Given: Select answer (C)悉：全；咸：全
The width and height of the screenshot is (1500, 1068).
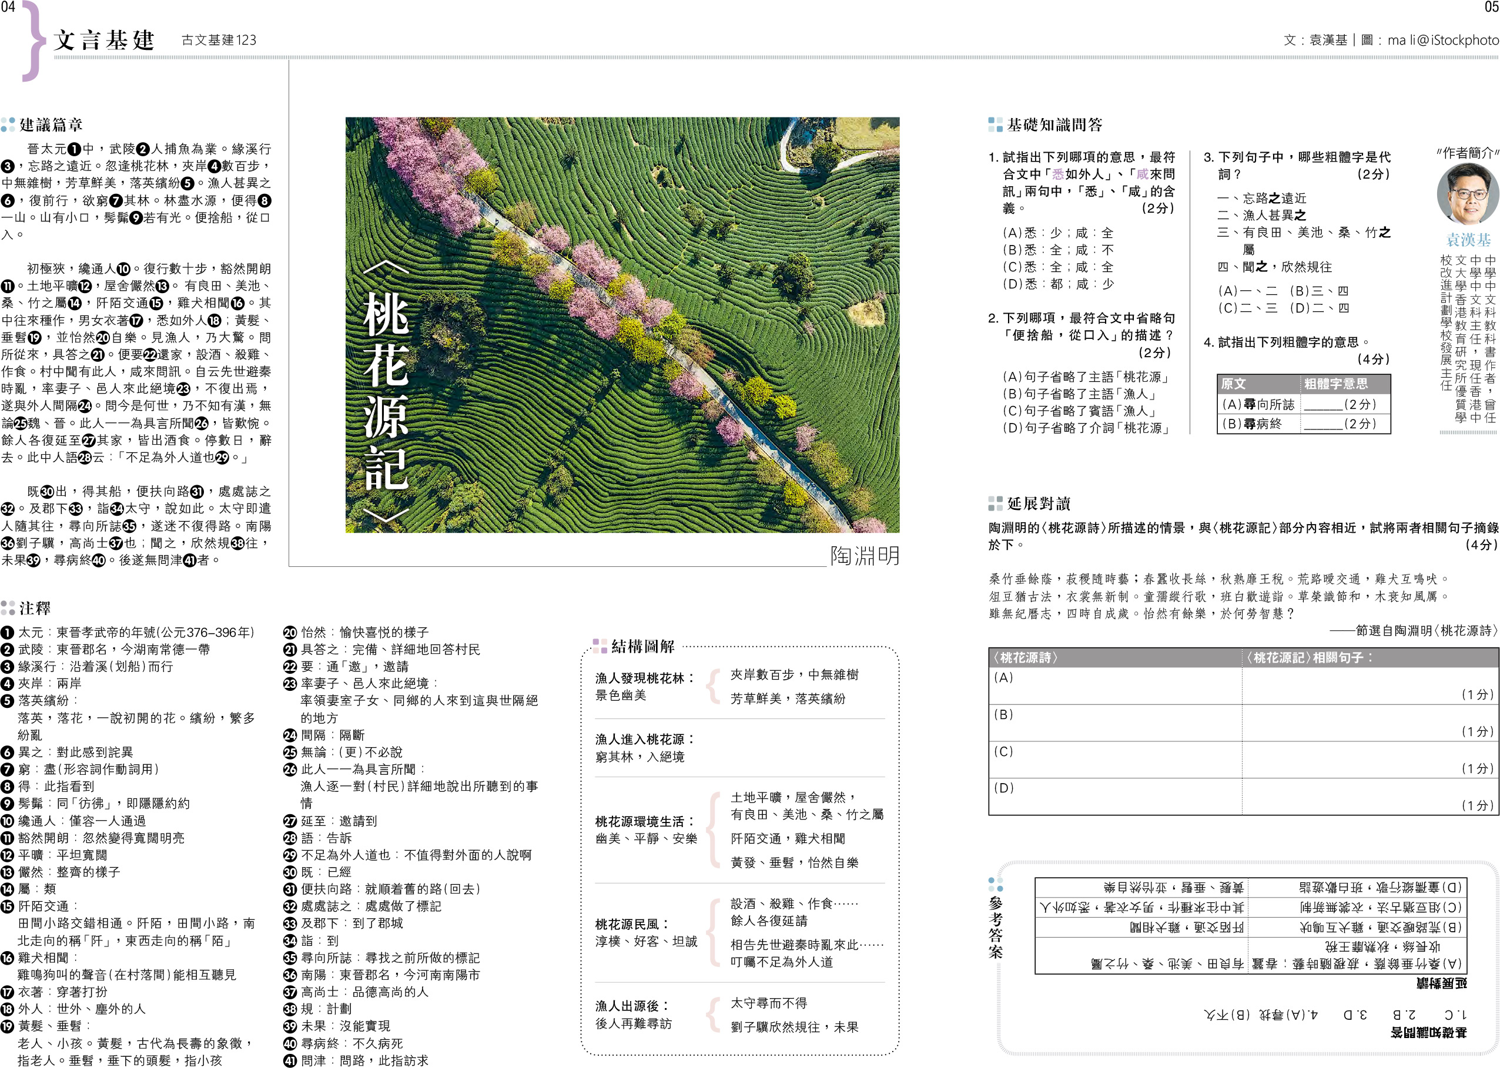Looking at the screenshot, I should 1058,267.
